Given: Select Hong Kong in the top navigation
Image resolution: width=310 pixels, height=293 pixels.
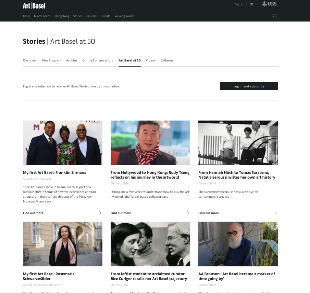Looking at the screenshot, I should point(62,16).
